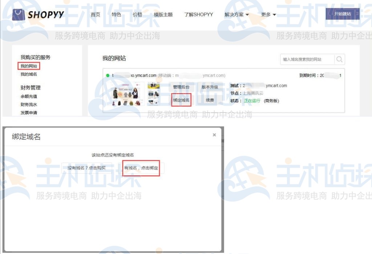Open 发票申请 in sidebar

(29, 112)
